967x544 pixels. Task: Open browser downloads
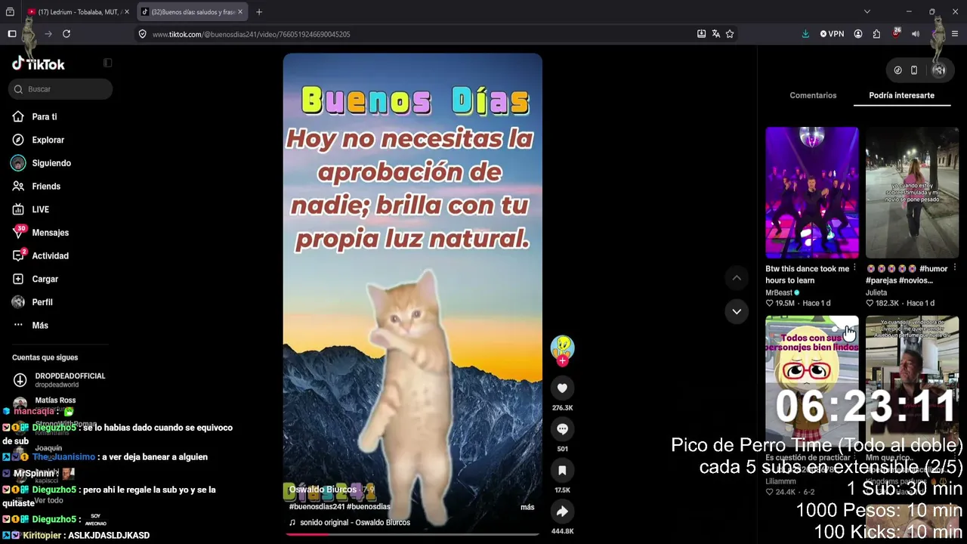click(805, 34)
